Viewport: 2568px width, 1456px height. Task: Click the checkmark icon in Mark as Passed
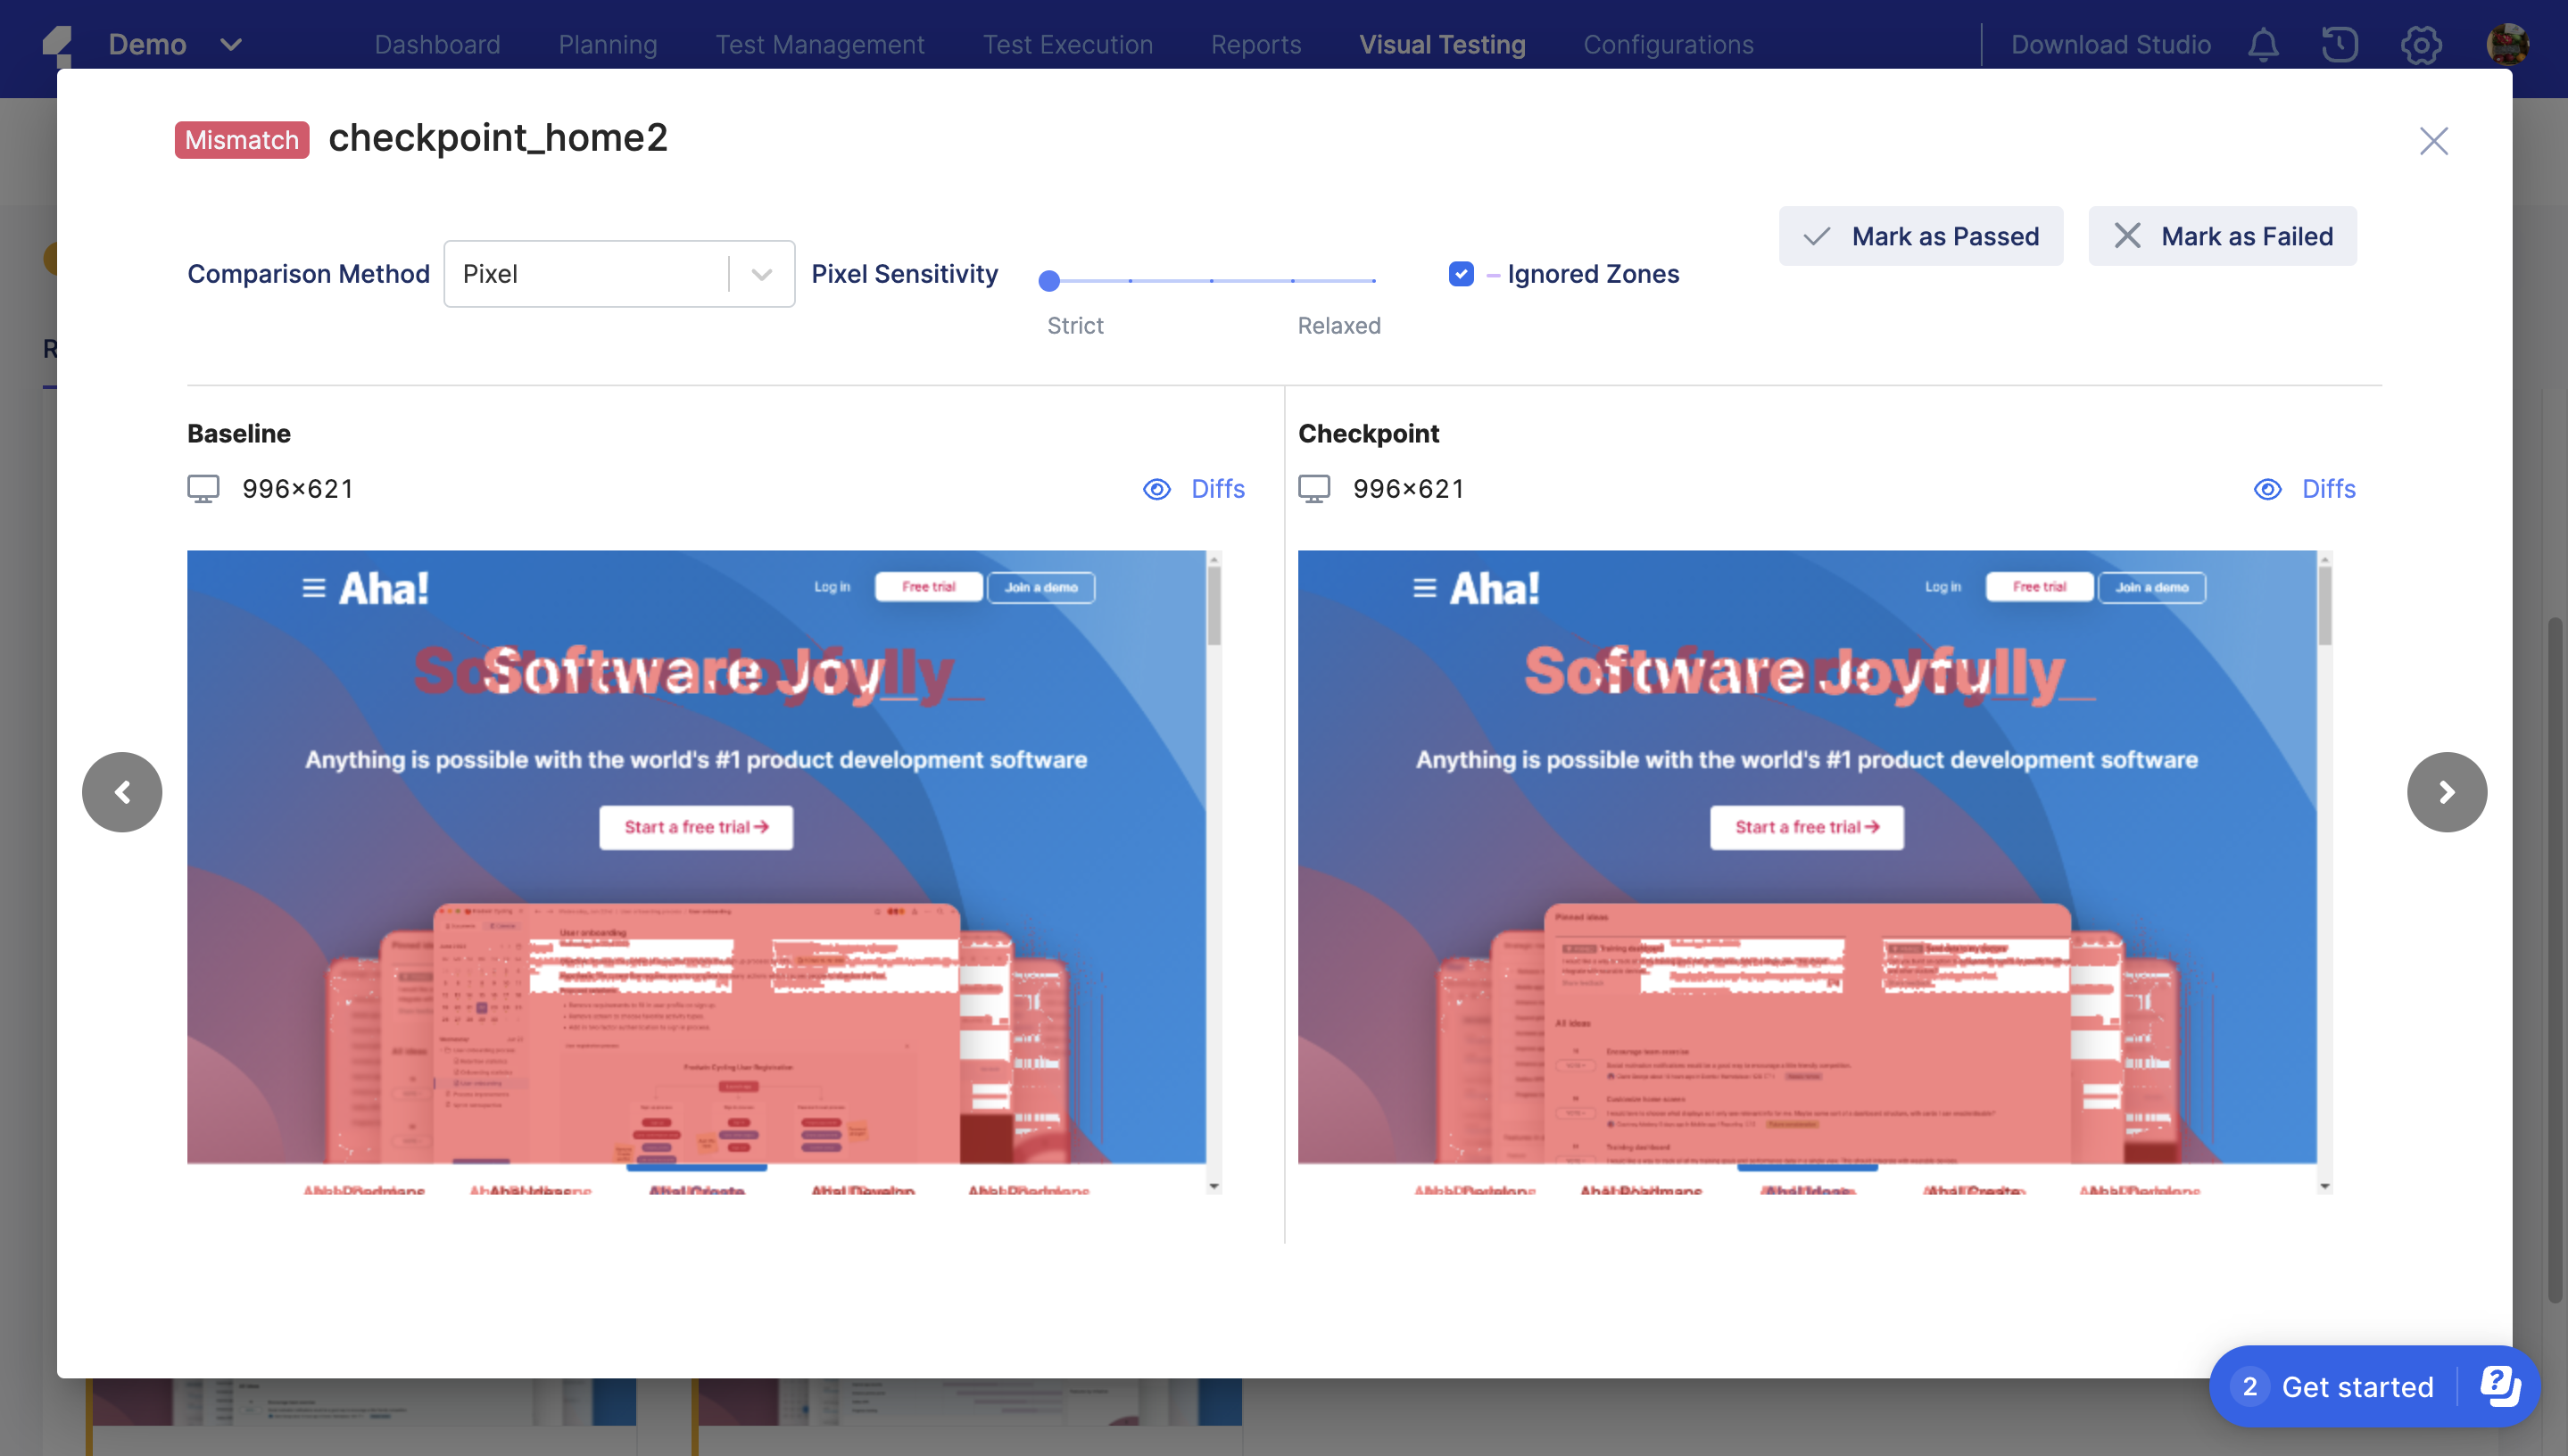click(1816, 236)
